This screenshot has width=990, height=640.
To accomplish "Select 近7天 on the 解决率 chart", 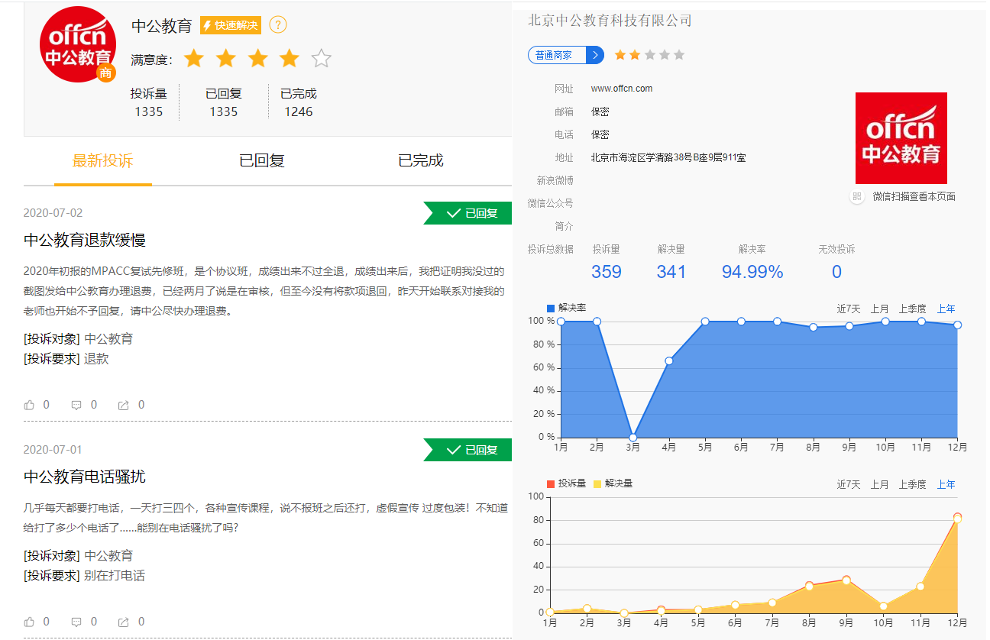I will [x=848, y=309].
